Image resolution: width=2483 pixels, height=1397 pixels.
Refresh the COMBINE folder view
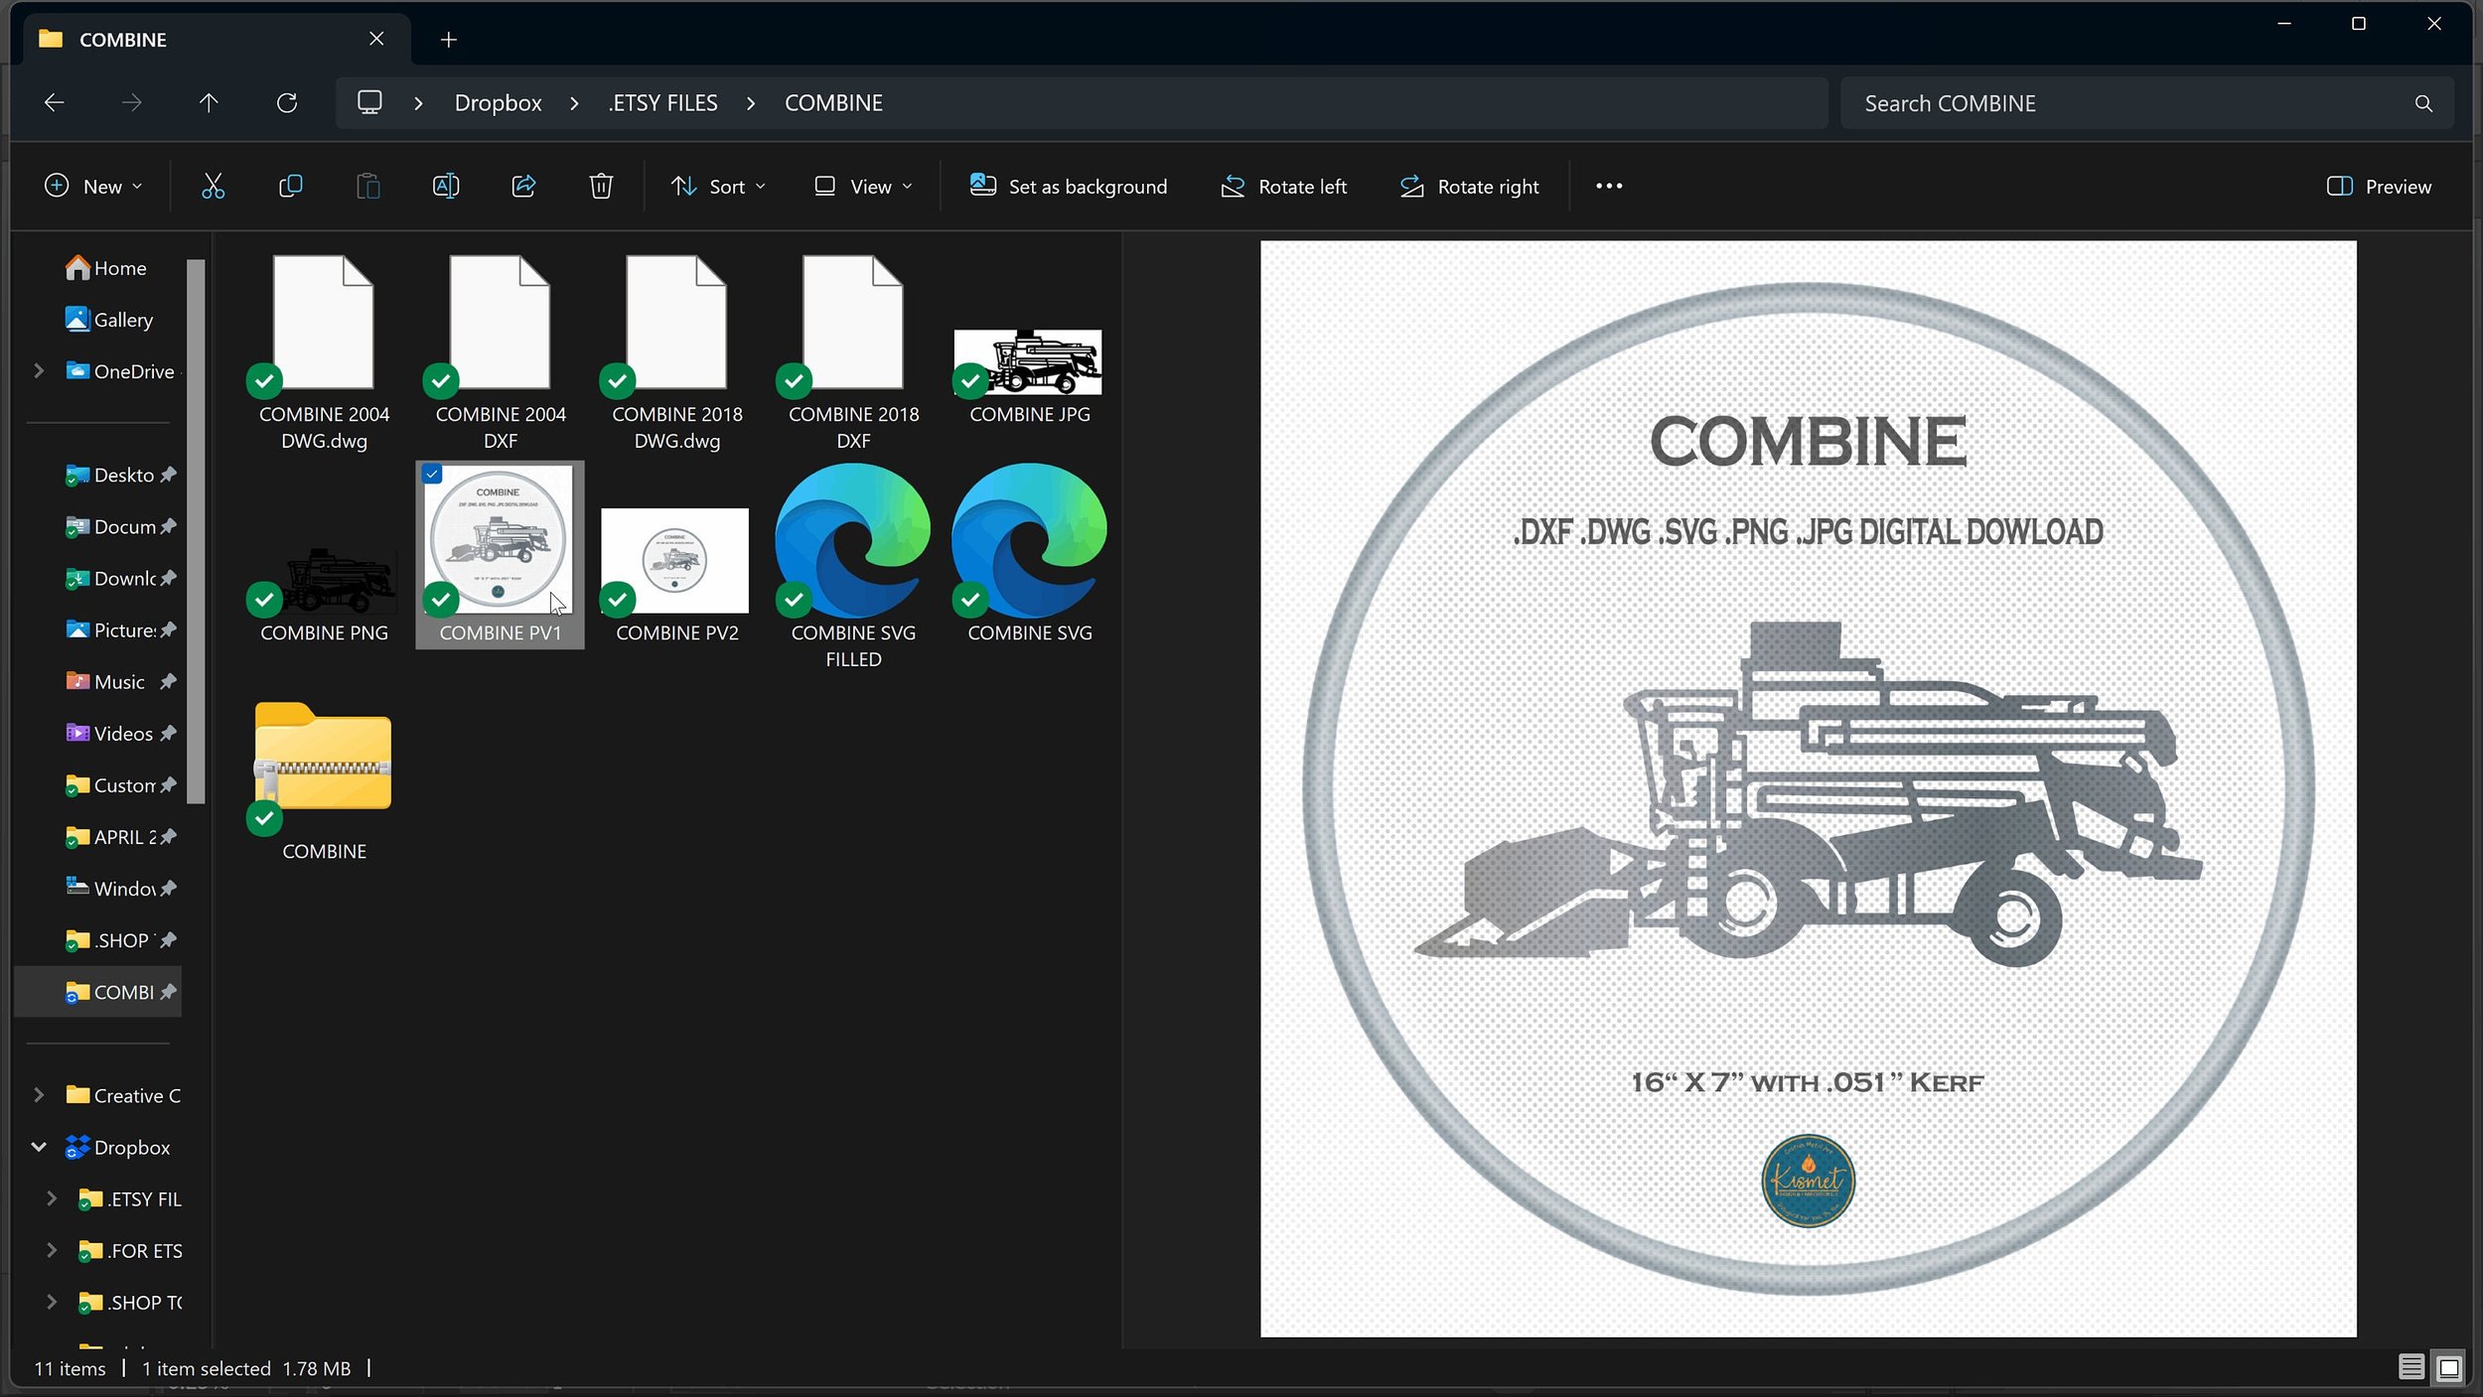[287, 102]
